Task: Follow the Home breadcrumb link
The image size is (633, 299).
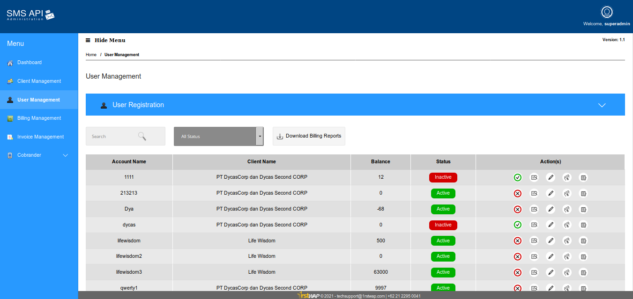Action: (x=91, y=55)
